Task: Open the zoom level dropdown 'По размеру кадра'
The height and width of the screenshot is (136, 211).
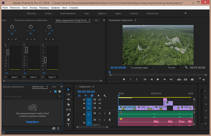Action: (x=142, y=67)
